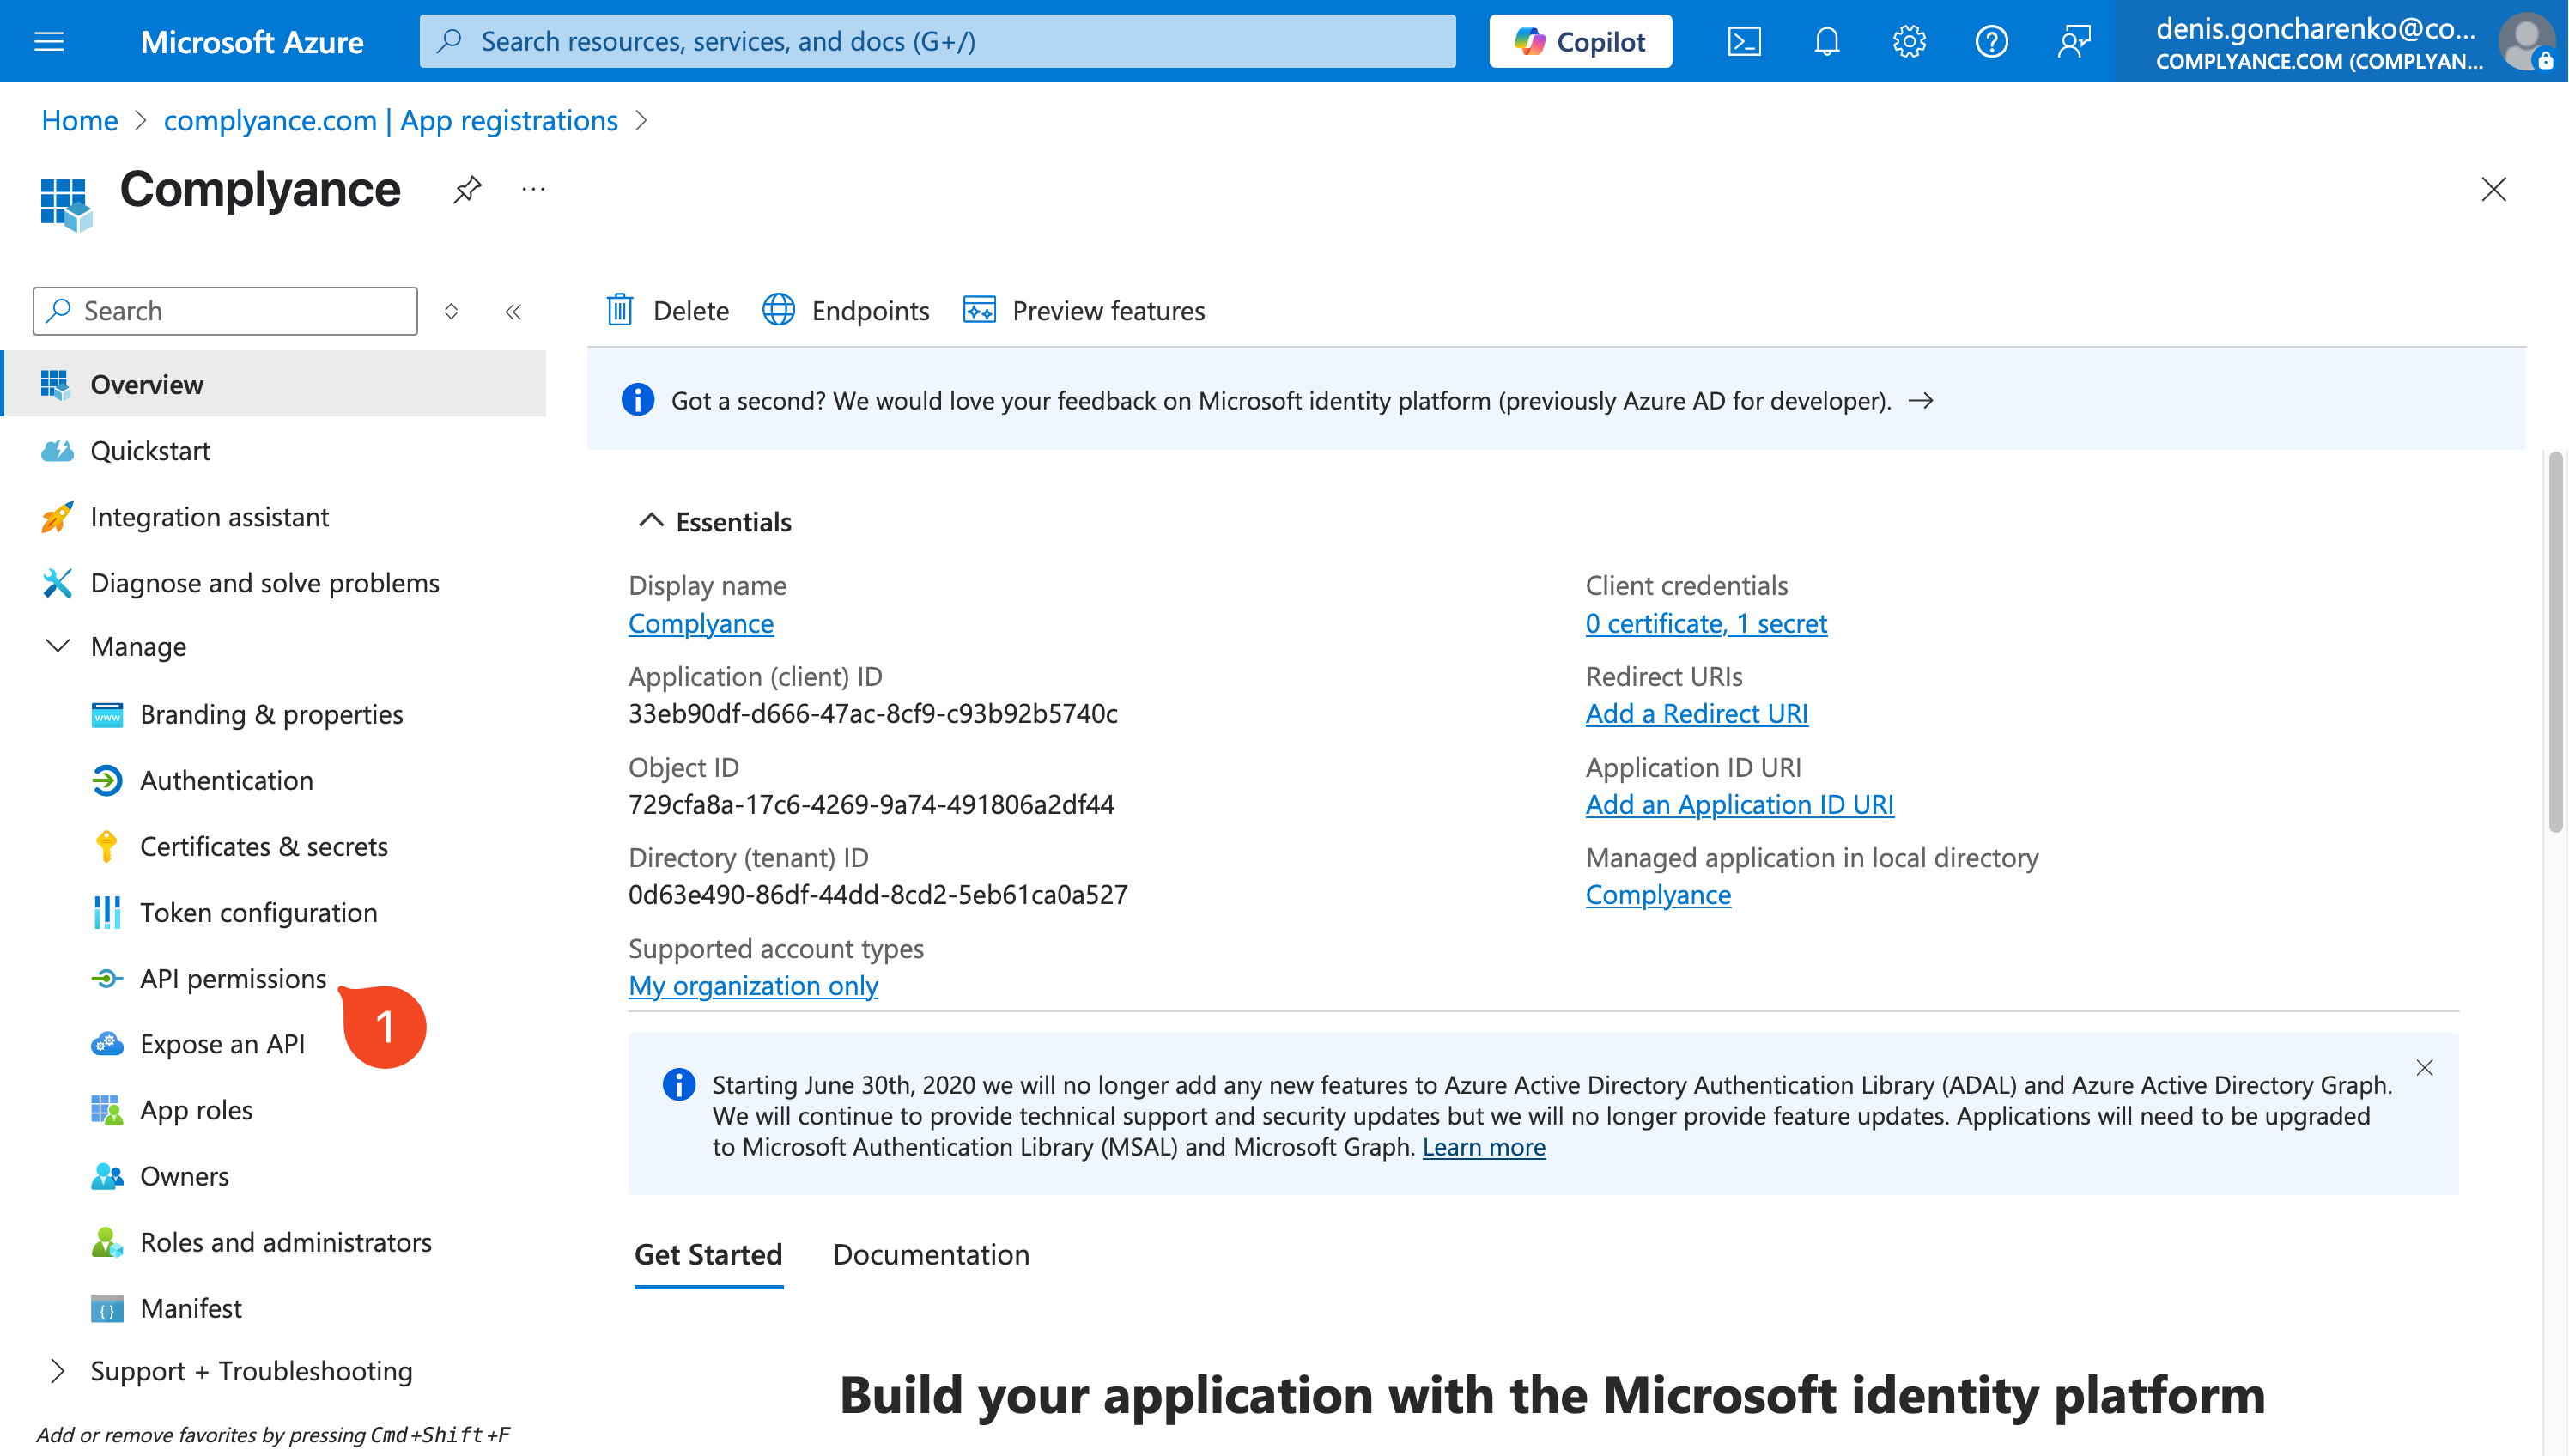The height and width of the screenshot is (1456, 2569).
Task: Click the Authentication icon
Action: pos(106,780)
